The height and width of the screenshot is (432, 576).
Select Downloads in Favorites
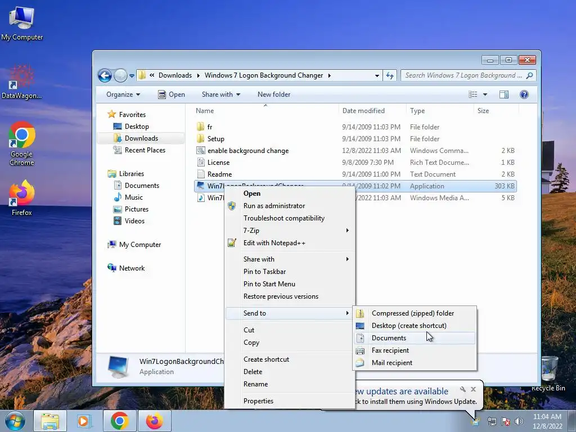141,138
